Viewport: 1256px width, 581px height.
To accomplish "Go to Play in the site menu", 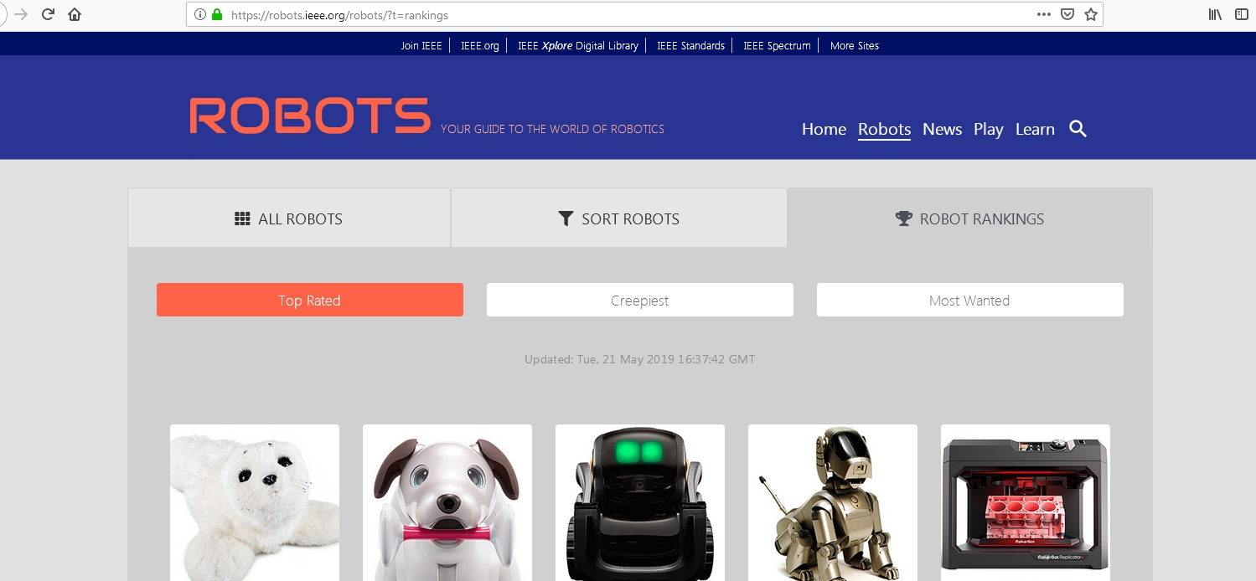I will click(x=989, y=130).
